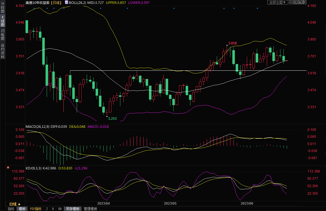Viewport: 326px width, 211px height.
Task: Click 另存模板 button
Action: pyautogui.click(x=73, y=209)
